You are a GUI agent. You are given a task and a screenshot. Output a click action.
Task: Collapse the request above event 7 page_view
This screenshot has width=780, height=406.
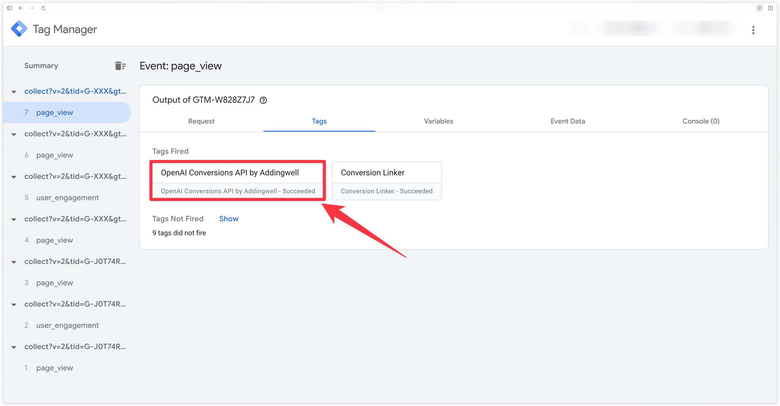14,92
